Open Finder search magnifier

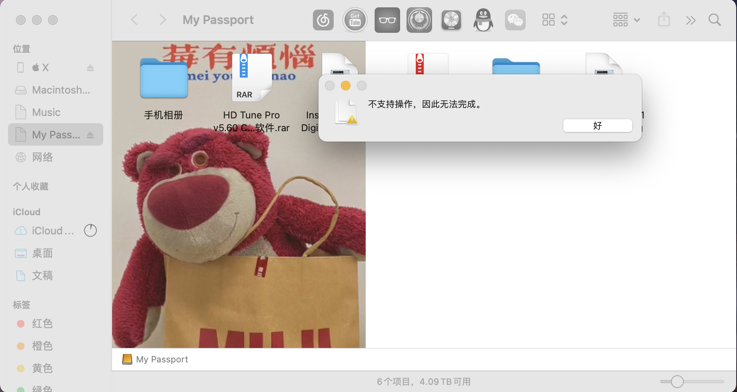point(715,20)
